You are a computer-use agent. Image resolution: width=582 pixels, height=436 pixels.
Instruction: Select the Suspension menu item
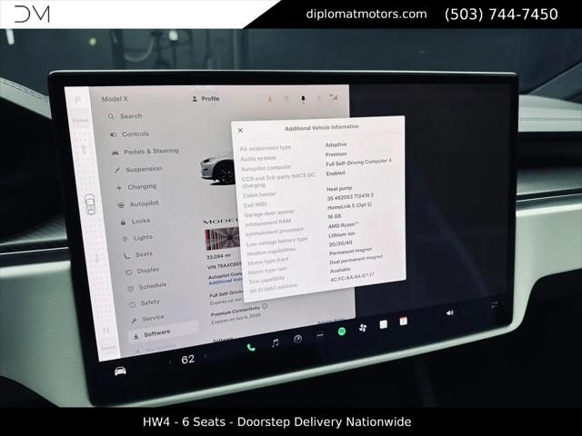coord(138,169)
